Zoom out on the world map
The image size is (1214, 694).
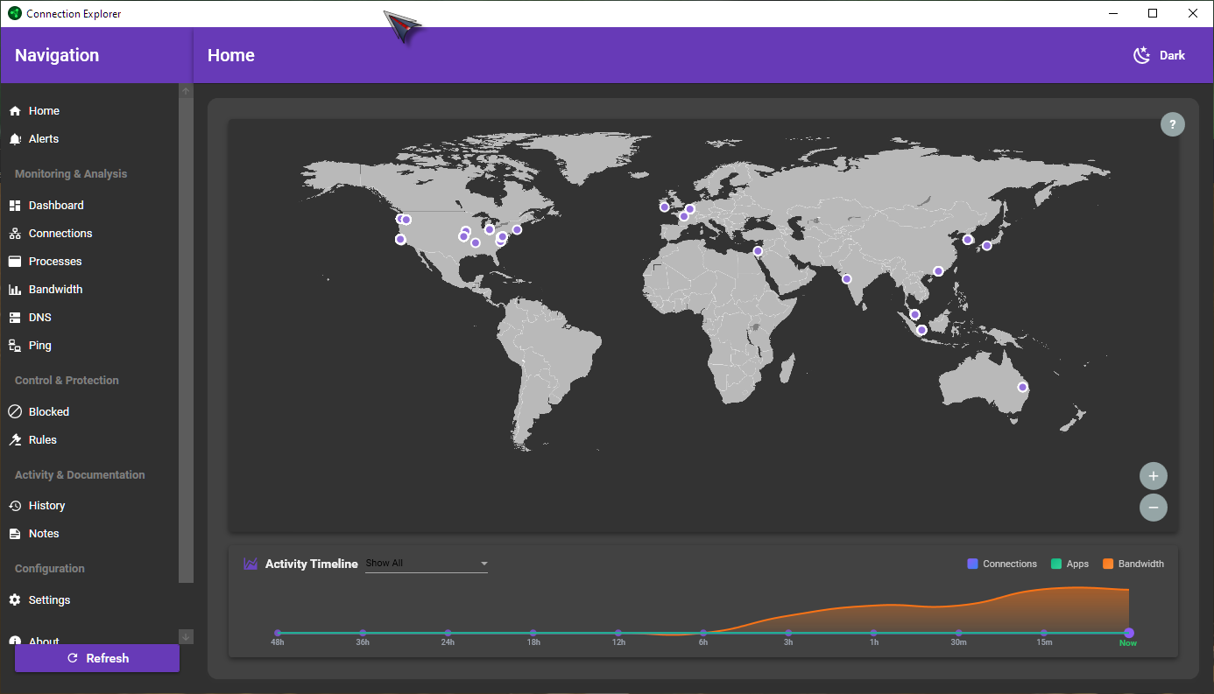pyautogui.click(x=1153, y=508)
